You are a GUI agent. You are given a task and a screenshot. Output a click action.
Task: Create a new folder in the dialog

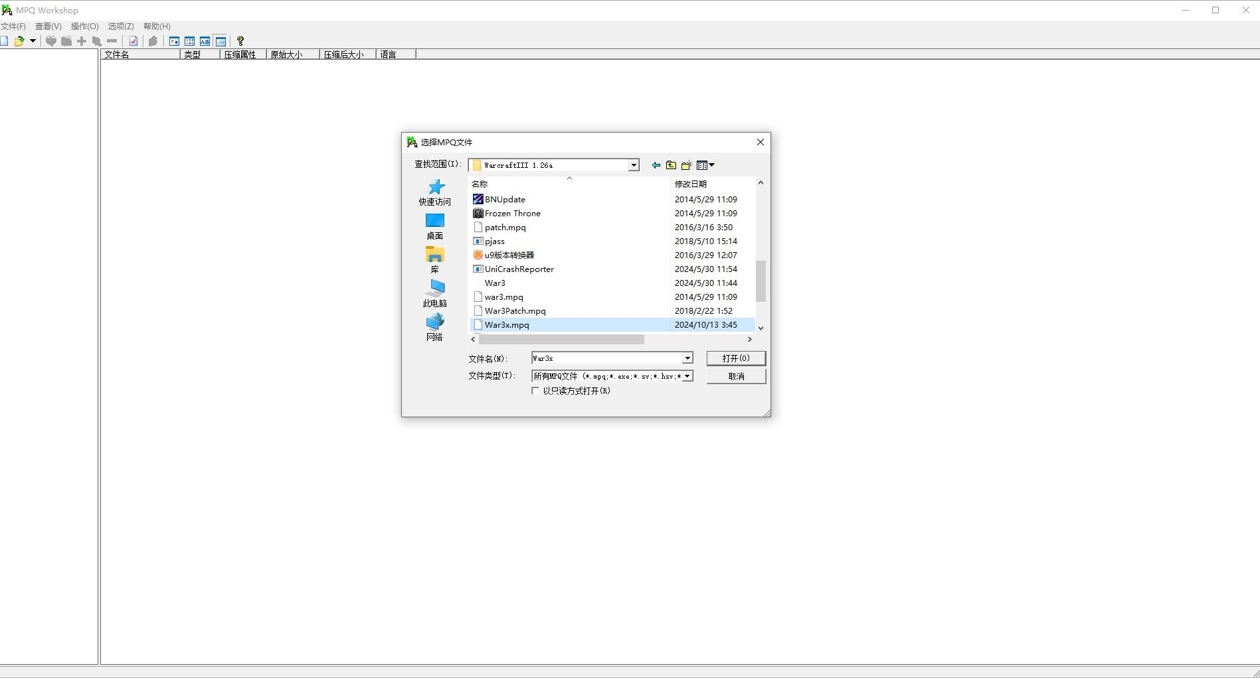click(686, 165)
